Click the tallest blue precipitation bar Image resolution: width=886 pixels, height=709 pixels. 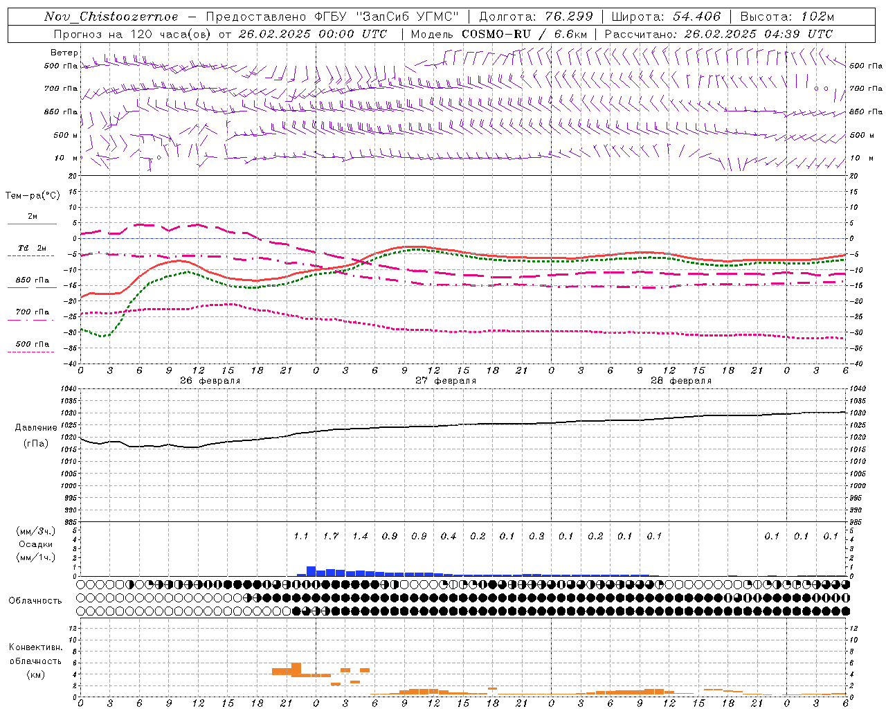tap(311, 571)
